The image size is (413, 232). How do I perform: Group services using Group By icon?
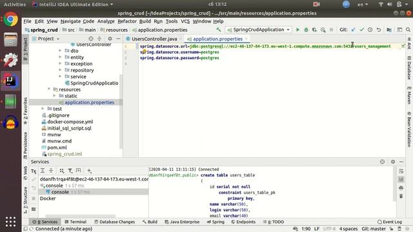pyautogui.click(x=62, y=171)
